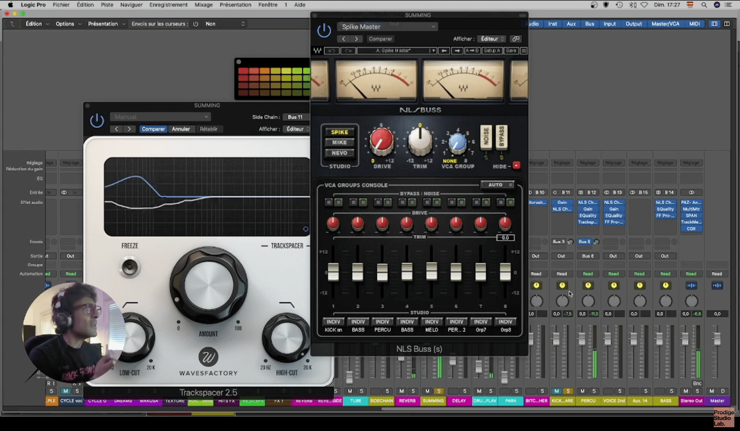Solo the PERCU channel
Screen dimensions: 740x431
[x=594, y=391]
